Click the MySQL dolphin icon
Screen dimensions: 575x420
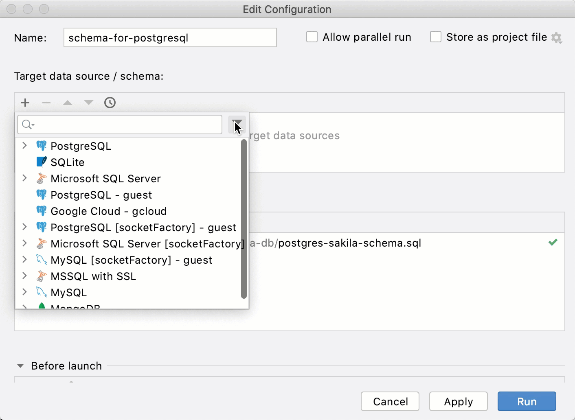(x=41, y=292)
